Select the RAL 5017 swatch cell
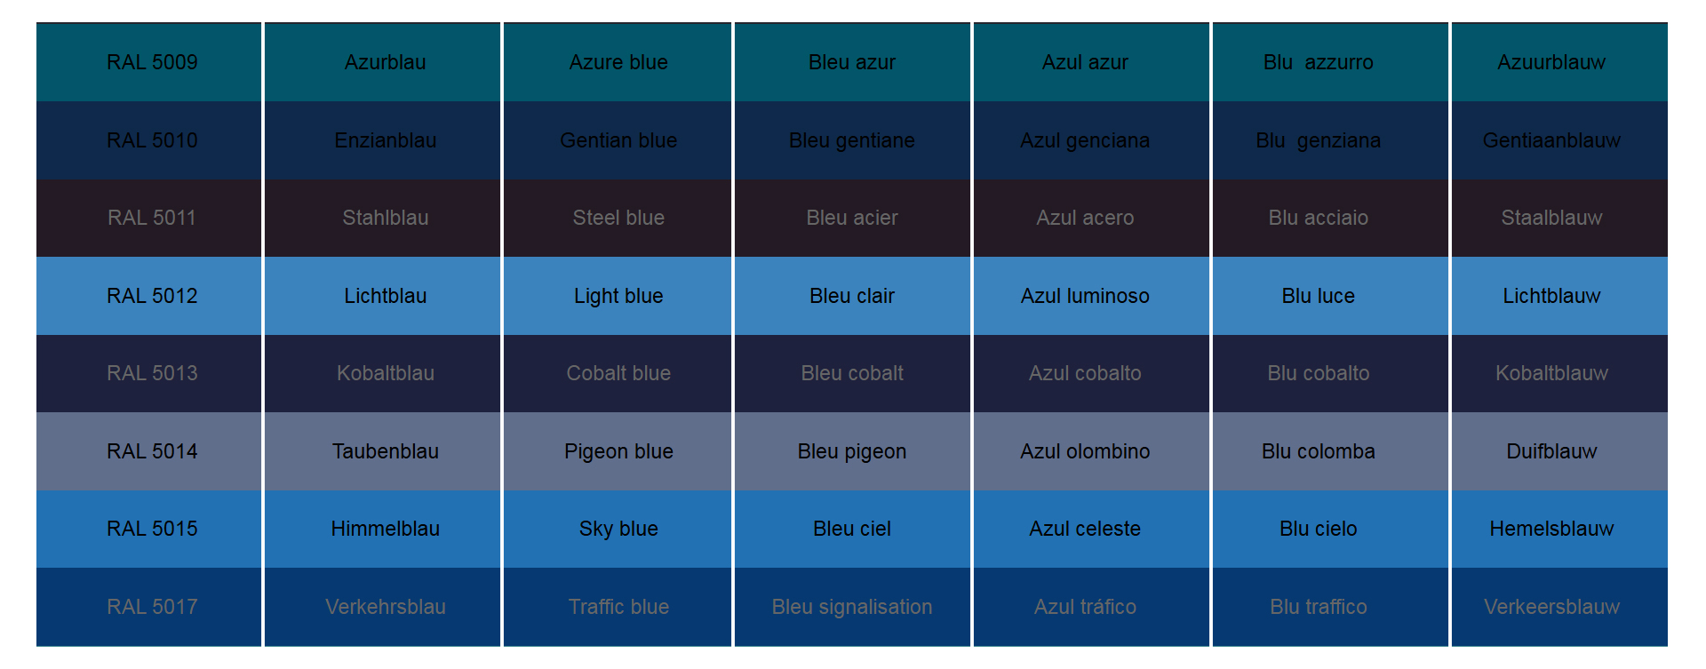This screenshot has height=669, width=1706. click(x=152, y=607)
